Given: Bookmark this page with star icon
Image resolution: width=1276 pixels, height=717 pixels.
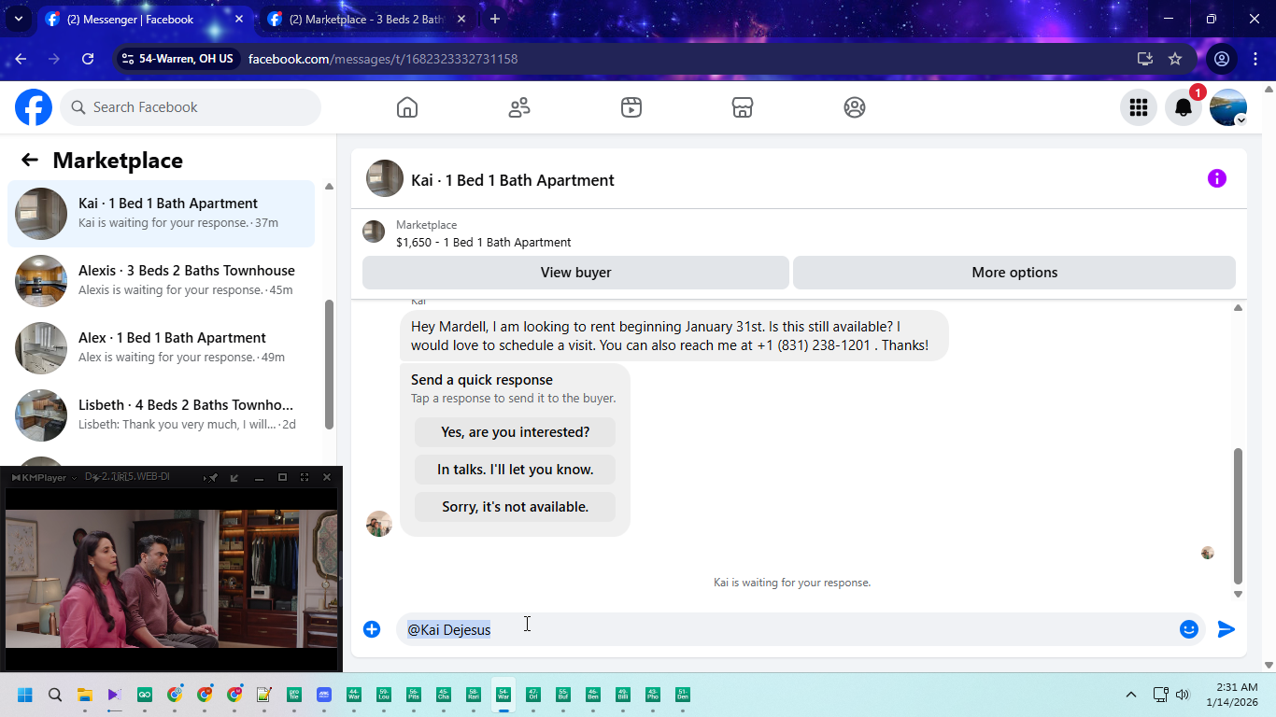Looking at the screenshot, I should [1175, 59].
